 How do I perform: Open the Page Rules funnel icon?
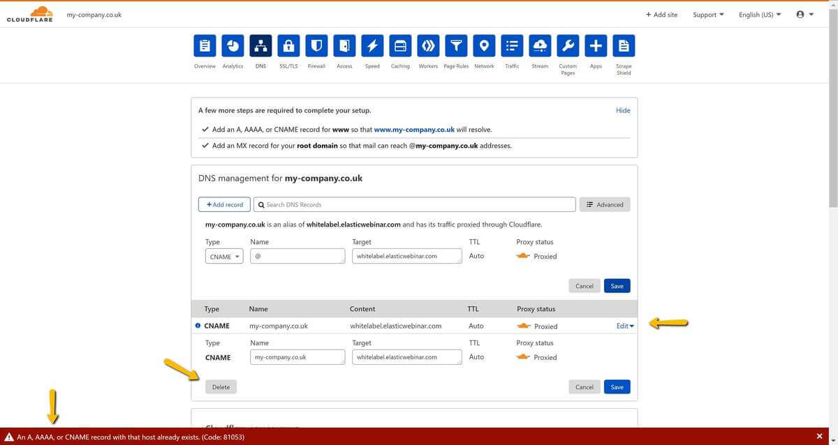tap(456, 46)
